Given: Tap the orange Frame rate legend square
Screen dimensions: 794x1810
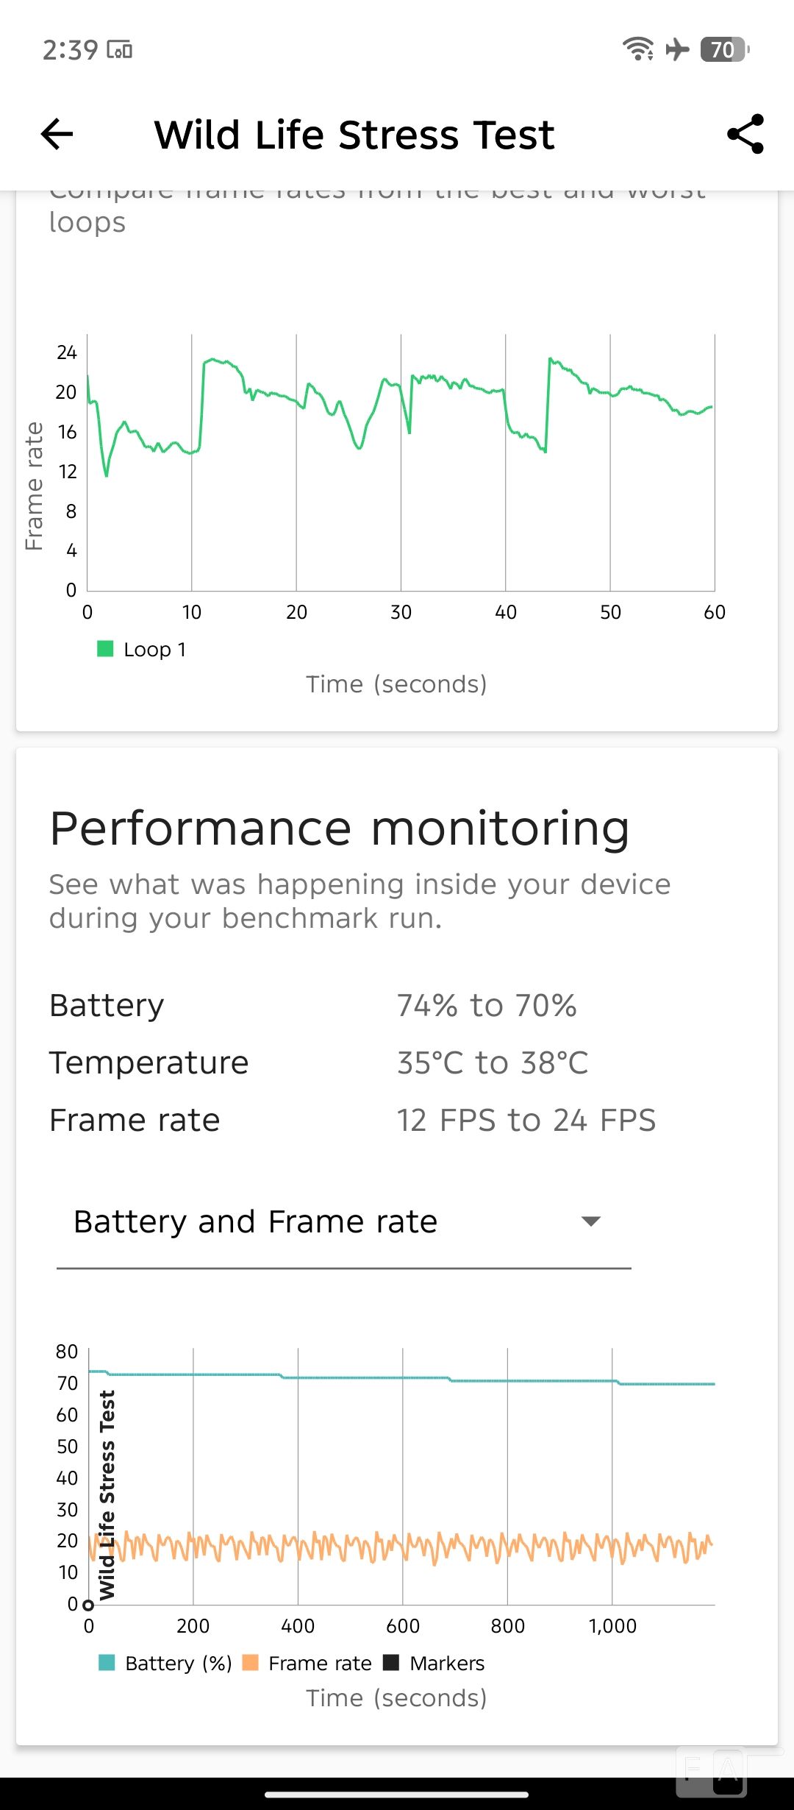Looking at the screenshot, I should click(x=251, y=1663).
